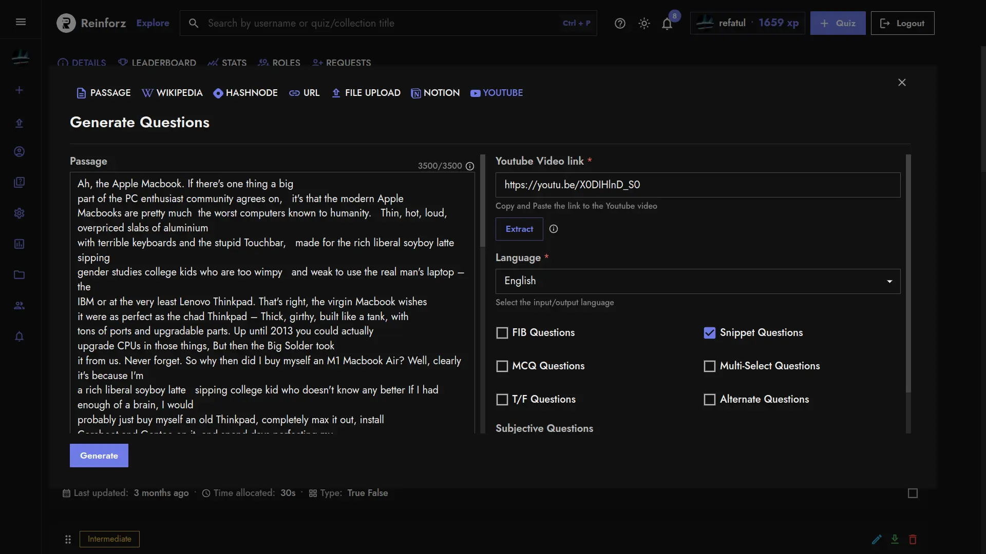Click the blue pencil edit icon
Viewport: 986px width, 554px height.
(x=877, y=539)
